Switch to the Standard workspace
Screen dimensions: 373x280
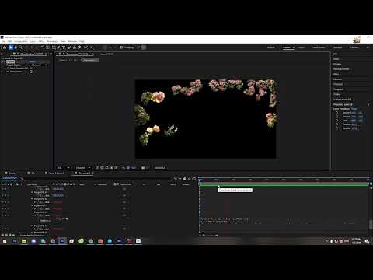(x=337, y=47)
